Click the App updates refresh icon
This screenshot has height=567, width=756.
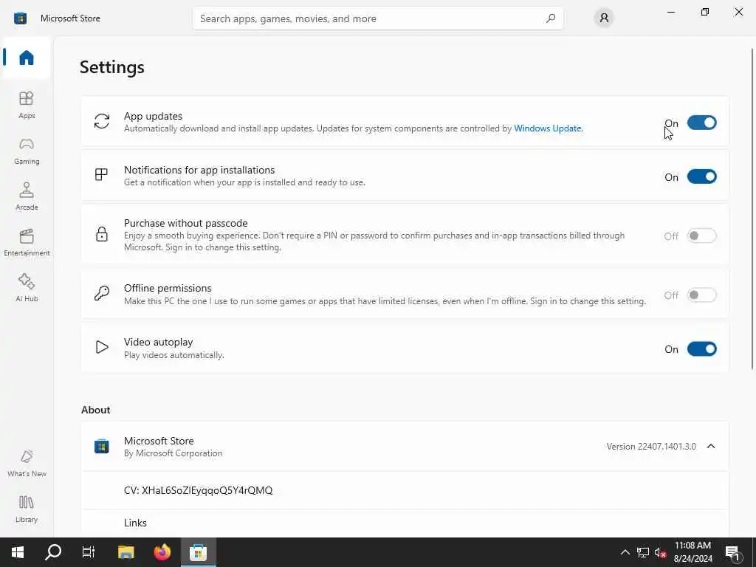[102, 121]
